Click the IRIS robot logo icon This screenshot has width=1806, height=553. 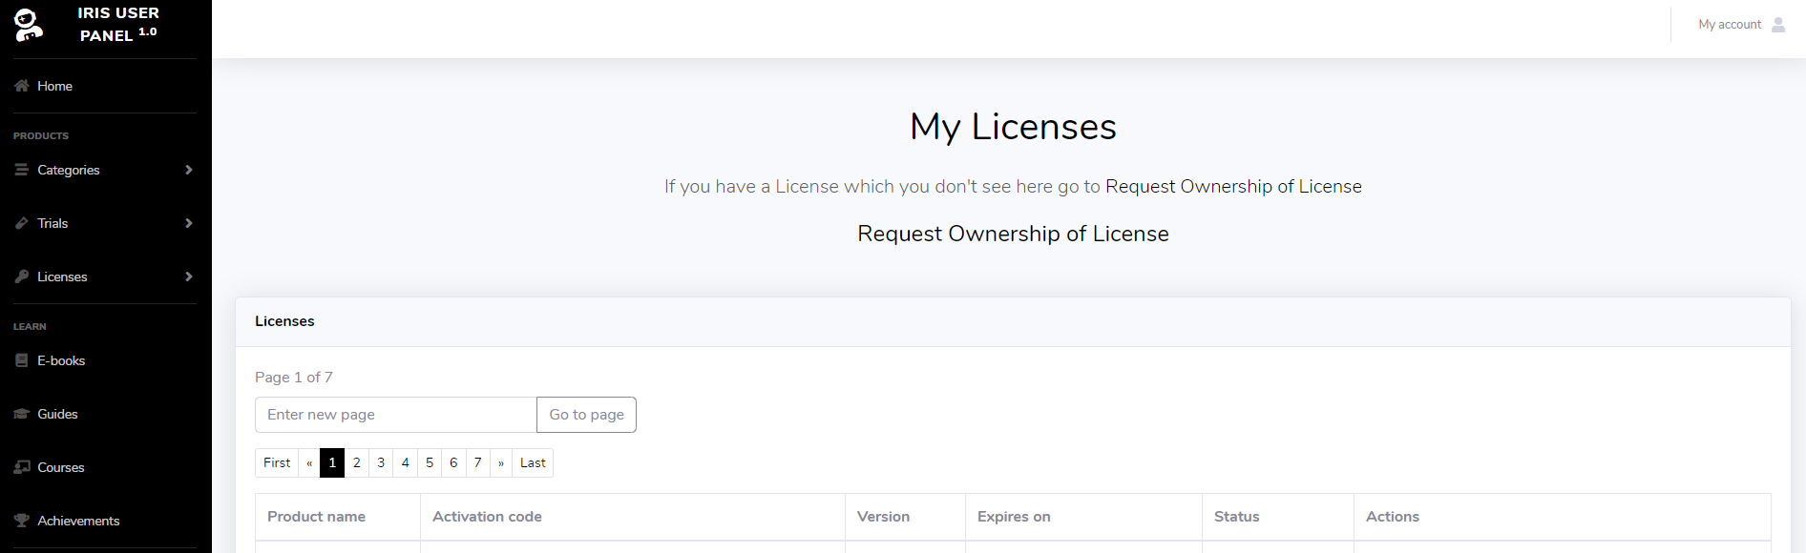[x=29, y=25]
